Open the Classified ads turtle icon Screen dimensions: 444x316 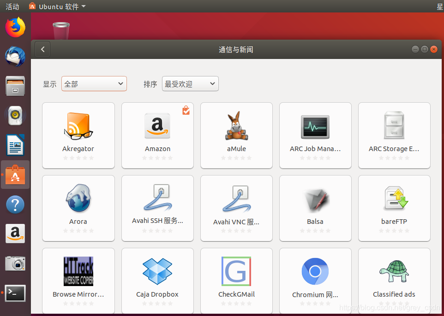pos(394,271)
